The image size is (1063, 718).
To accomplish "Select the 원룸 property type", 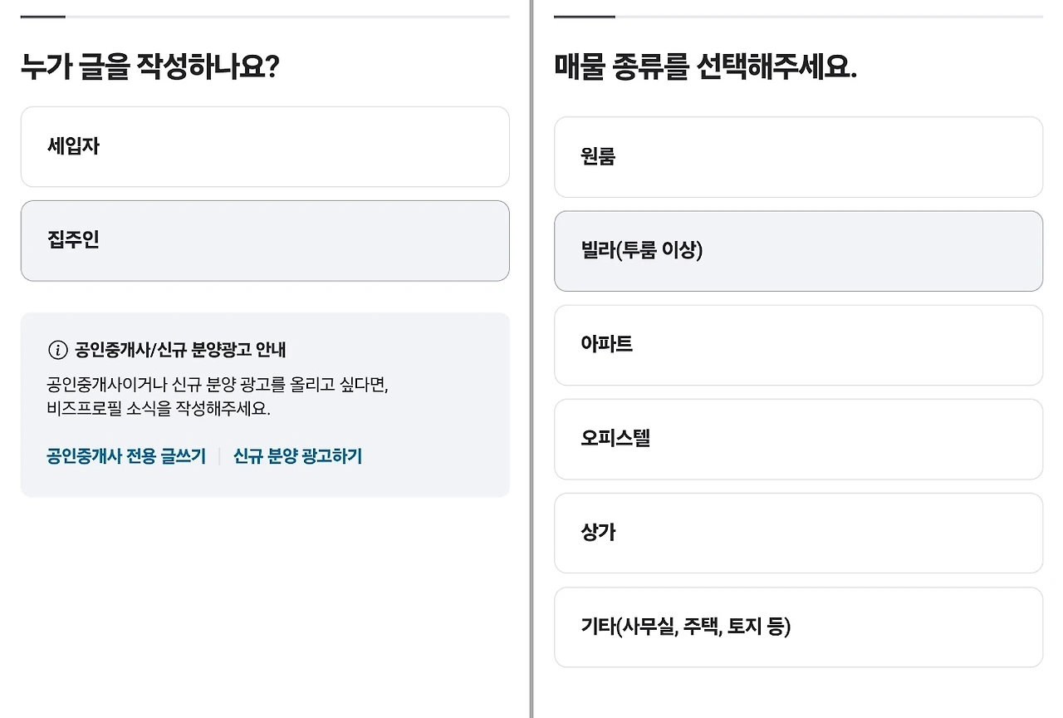I will coord(798,157).
